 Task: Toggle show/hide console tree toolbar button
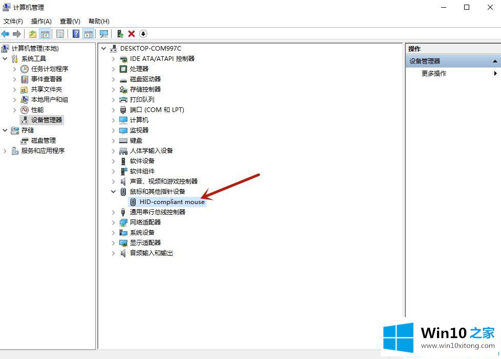(45, 34)
